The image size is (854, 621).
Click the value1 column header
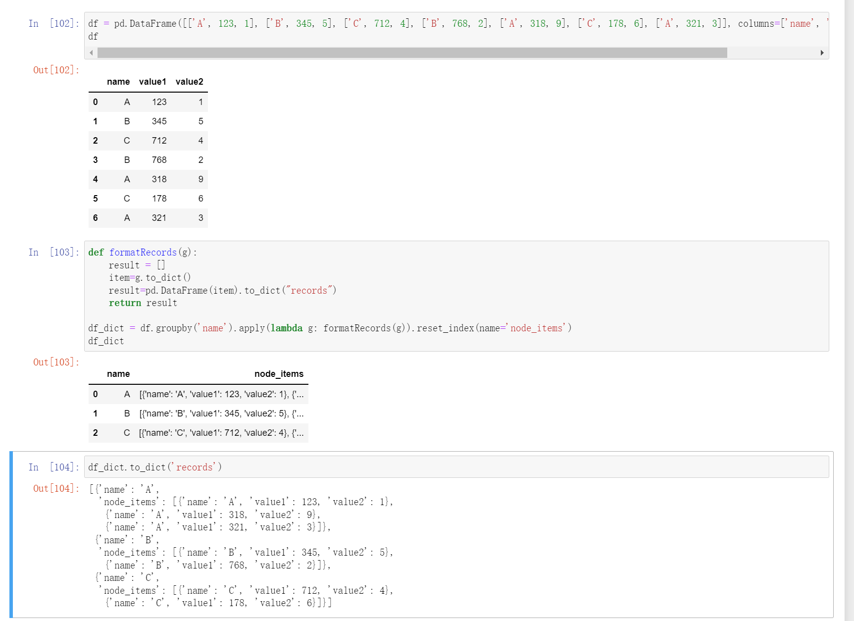point(152,82)
